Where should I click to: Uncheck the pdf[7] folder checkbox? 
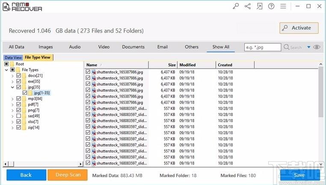pos(18,104)
